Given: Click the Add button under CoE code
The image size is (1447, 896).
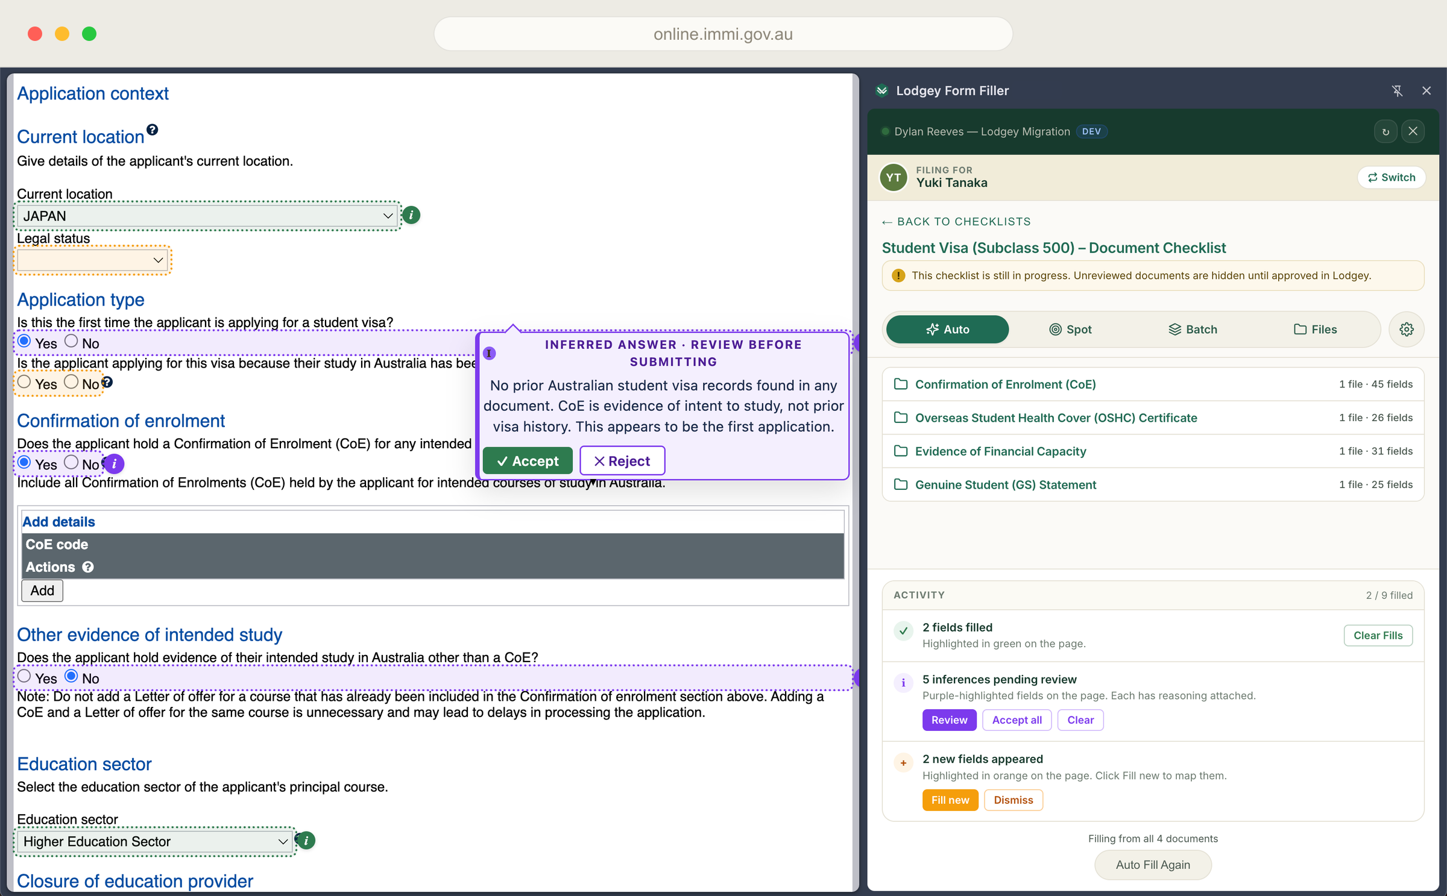Looking at the screenshot, I should click(42, 591).
